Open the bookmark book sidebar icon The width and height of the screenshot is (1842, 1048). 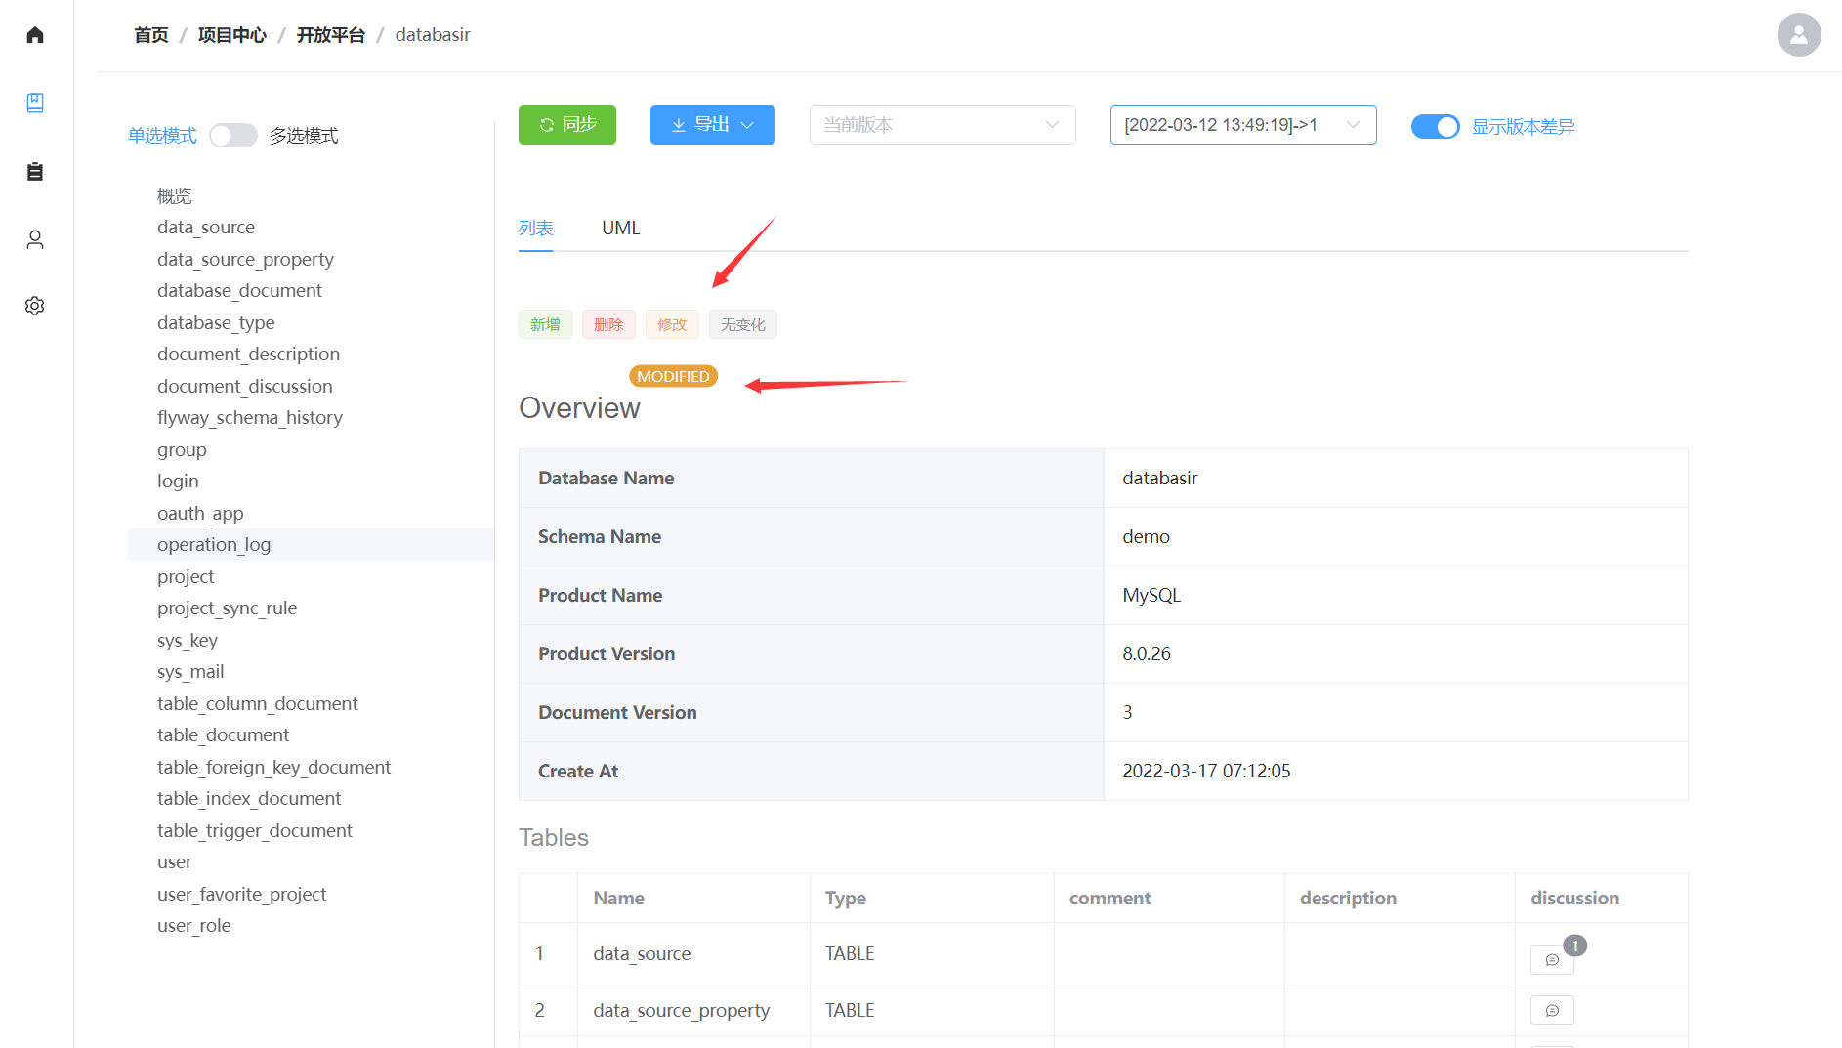(35, 103)
